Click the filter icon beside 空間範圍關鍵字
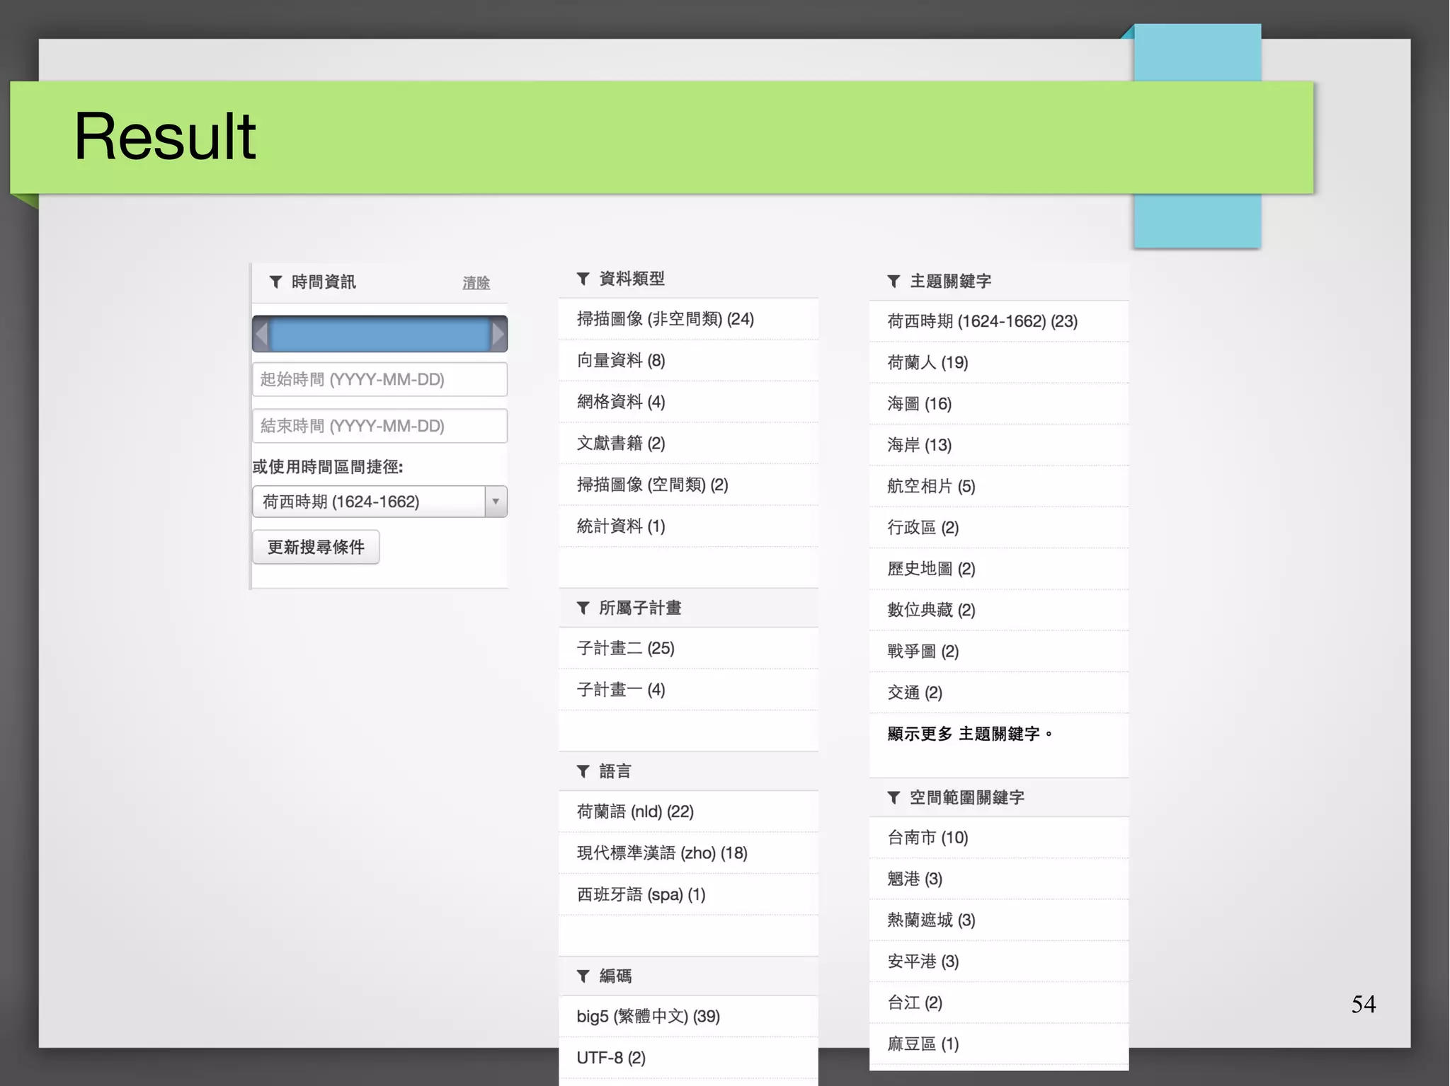This screenshot has width=1450, height=1086. click(x=894, y=798)
